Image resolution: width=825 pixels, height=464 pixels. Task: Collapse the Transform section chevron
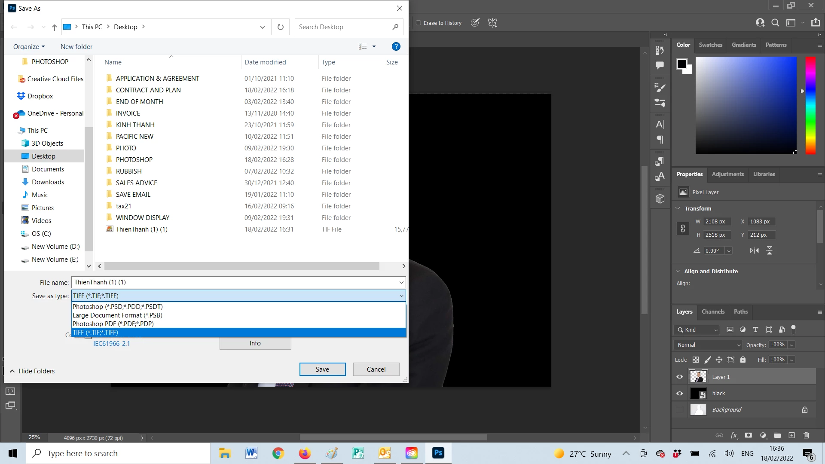coord(678,208)
